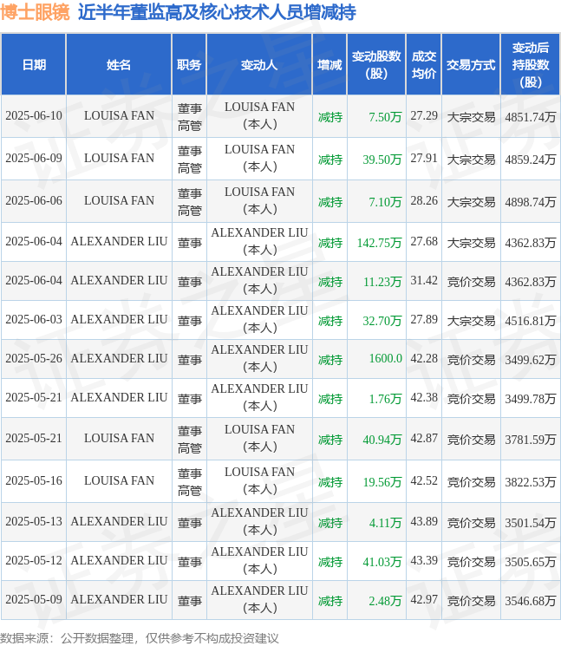The width and height of the screenshot is (561, 646).
Task: Click the holdings value 3505.65万
Action: point(531,562)
